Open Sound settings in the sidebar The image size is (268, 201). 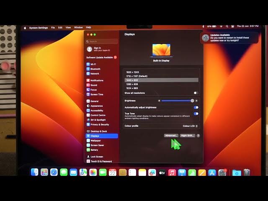coord(88,85)
